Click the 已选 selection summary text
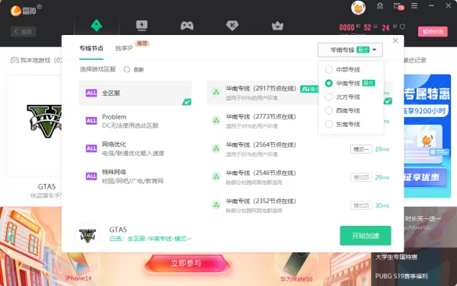Image resolution: width=457 pixels, height=286 pixels. coord(150,239)
